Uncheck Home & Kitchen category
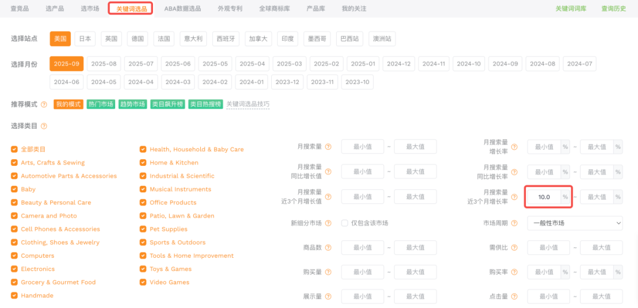Image resolution: width=638 pixels, height=308 pixels. tap(143, 162)
